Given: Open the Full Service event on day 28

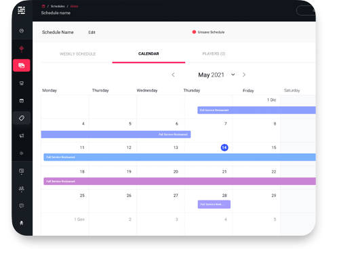Looking at the screenshot, I should coord(214,205).
